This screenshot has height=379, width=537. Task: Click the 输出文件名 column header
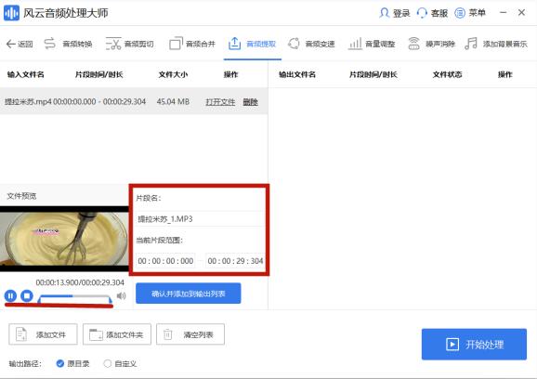[x=297, y=74]
